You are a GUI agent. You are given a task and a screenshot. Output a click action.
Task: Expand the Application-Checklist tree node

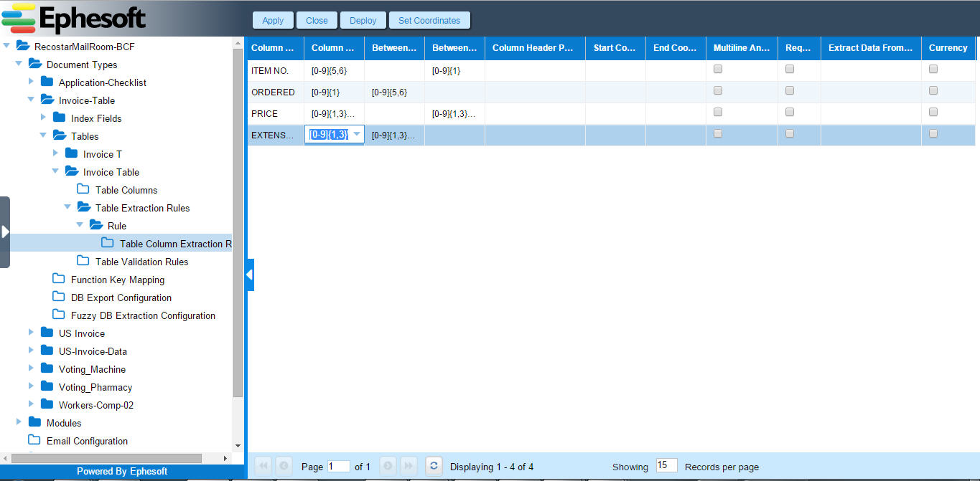pos(31,82)
